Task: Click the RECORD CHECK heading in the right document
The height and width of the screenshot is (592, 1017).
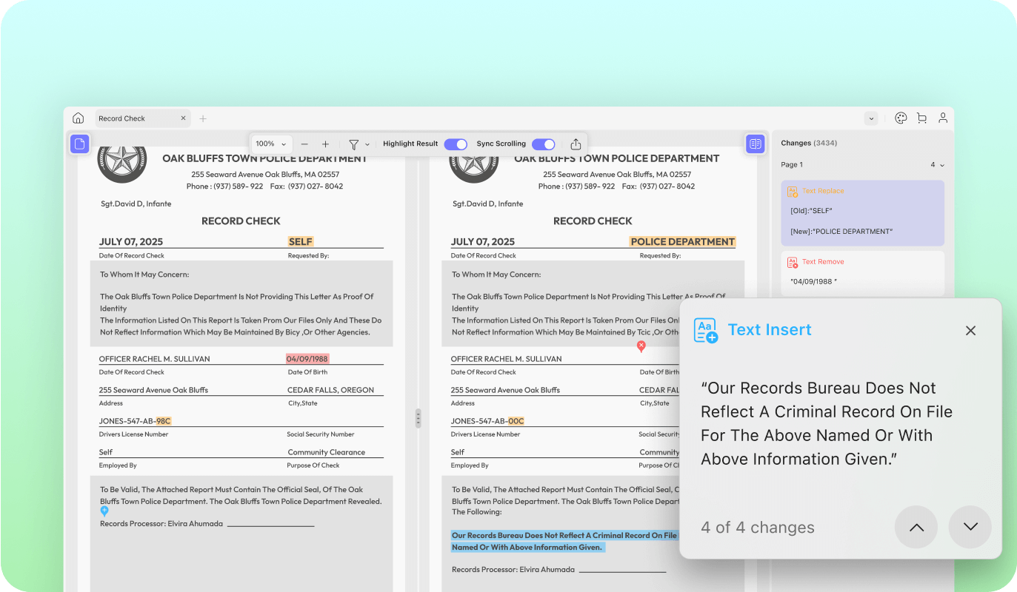Action: pyautogui.click(x=593, y=221)
